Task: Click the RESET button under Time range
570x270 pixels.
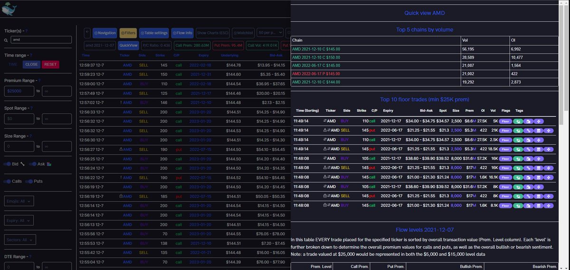Action: [x=50, y=64]
